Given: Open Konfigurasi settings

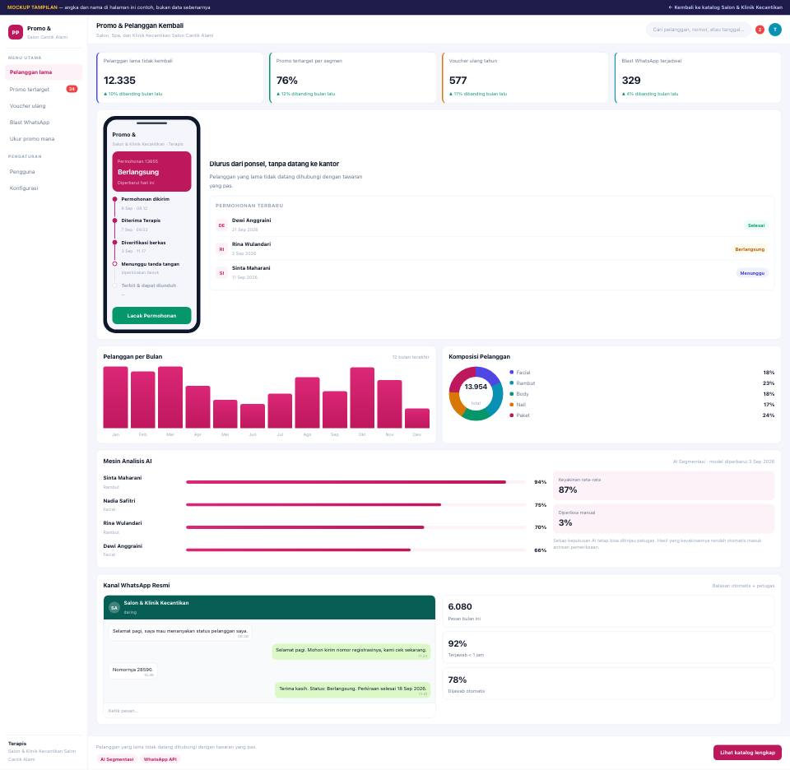Looking at the screenshot, I should pos(44,188).
